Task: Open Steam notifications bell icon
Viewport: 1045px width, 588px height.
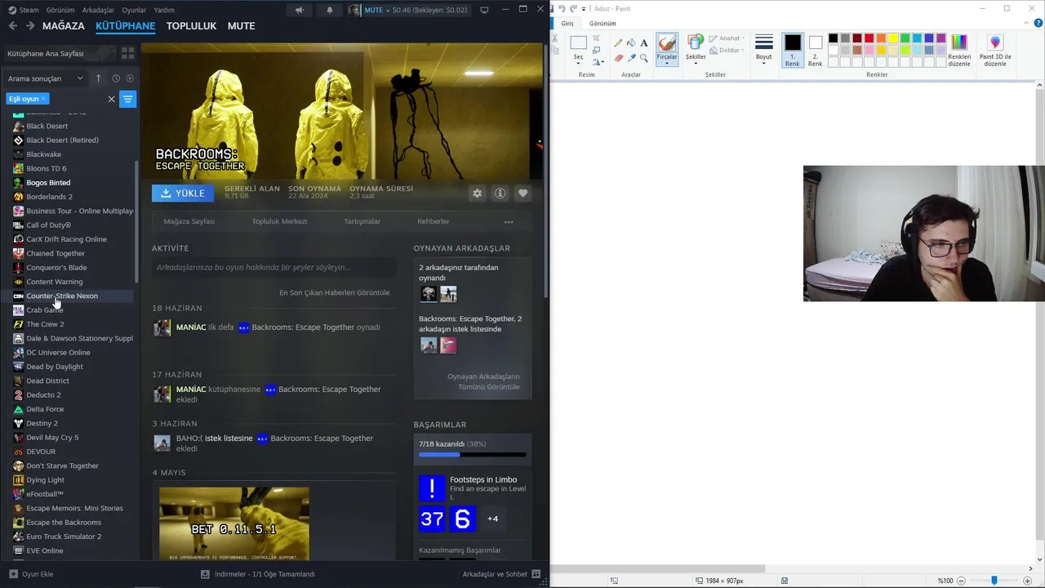Action: [x=330, y=10]
